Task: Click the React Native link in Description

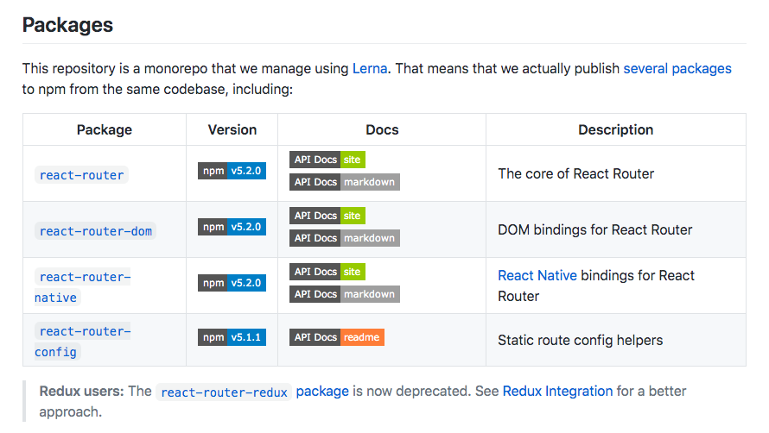Action: [537, 276]
